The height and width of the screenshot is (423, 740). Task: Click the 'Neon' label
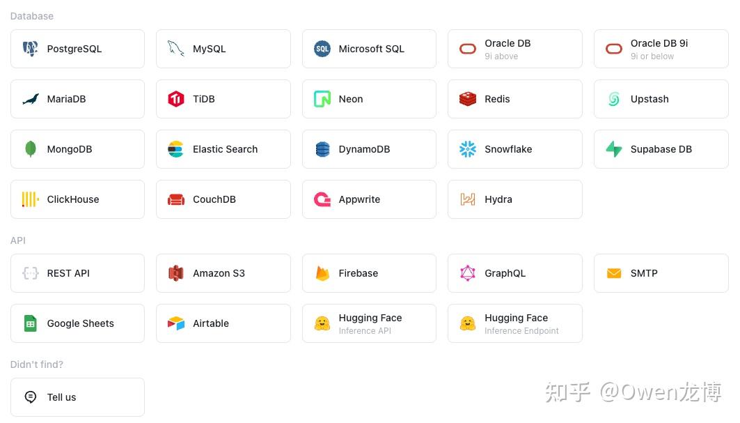pos(351,99)
